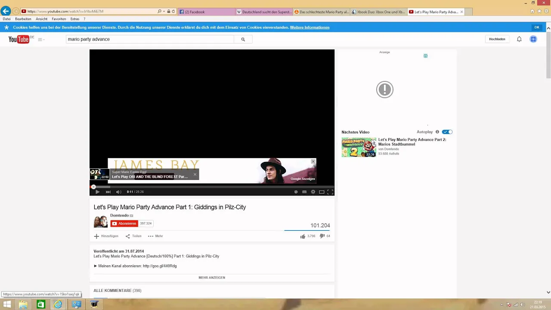The height and width of the screenshot is (310, 551).
Task: Click the Hinzufügen plus button
Action: point(106,236)
